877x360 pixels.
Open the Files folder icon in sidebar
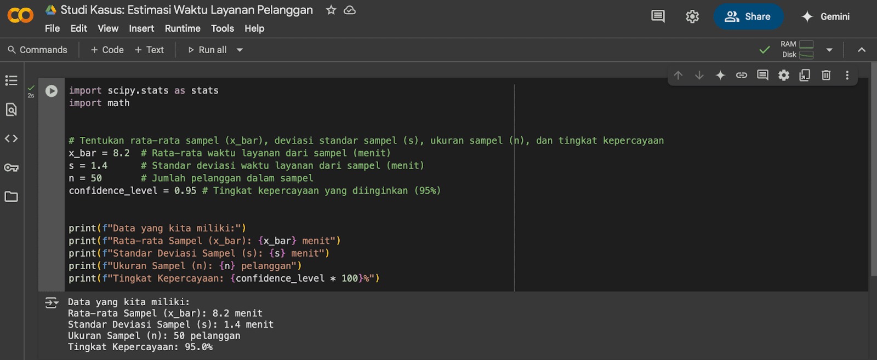tap(11, 196)
